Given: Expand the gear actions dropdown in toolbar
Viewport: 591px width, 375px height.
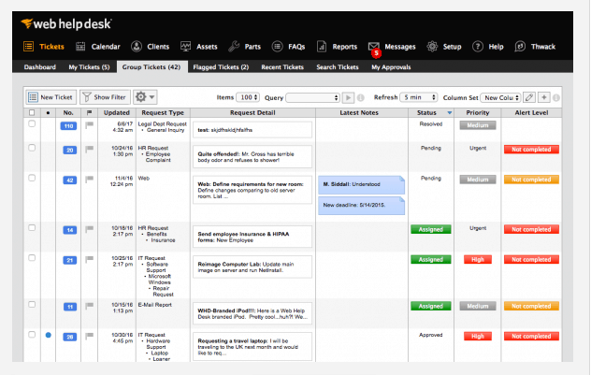Looking at the screenshot, I should coord(145,97).
